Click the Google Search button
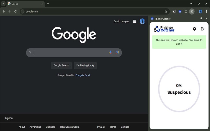This screenshot has height=131, width=210. point(61,65)
